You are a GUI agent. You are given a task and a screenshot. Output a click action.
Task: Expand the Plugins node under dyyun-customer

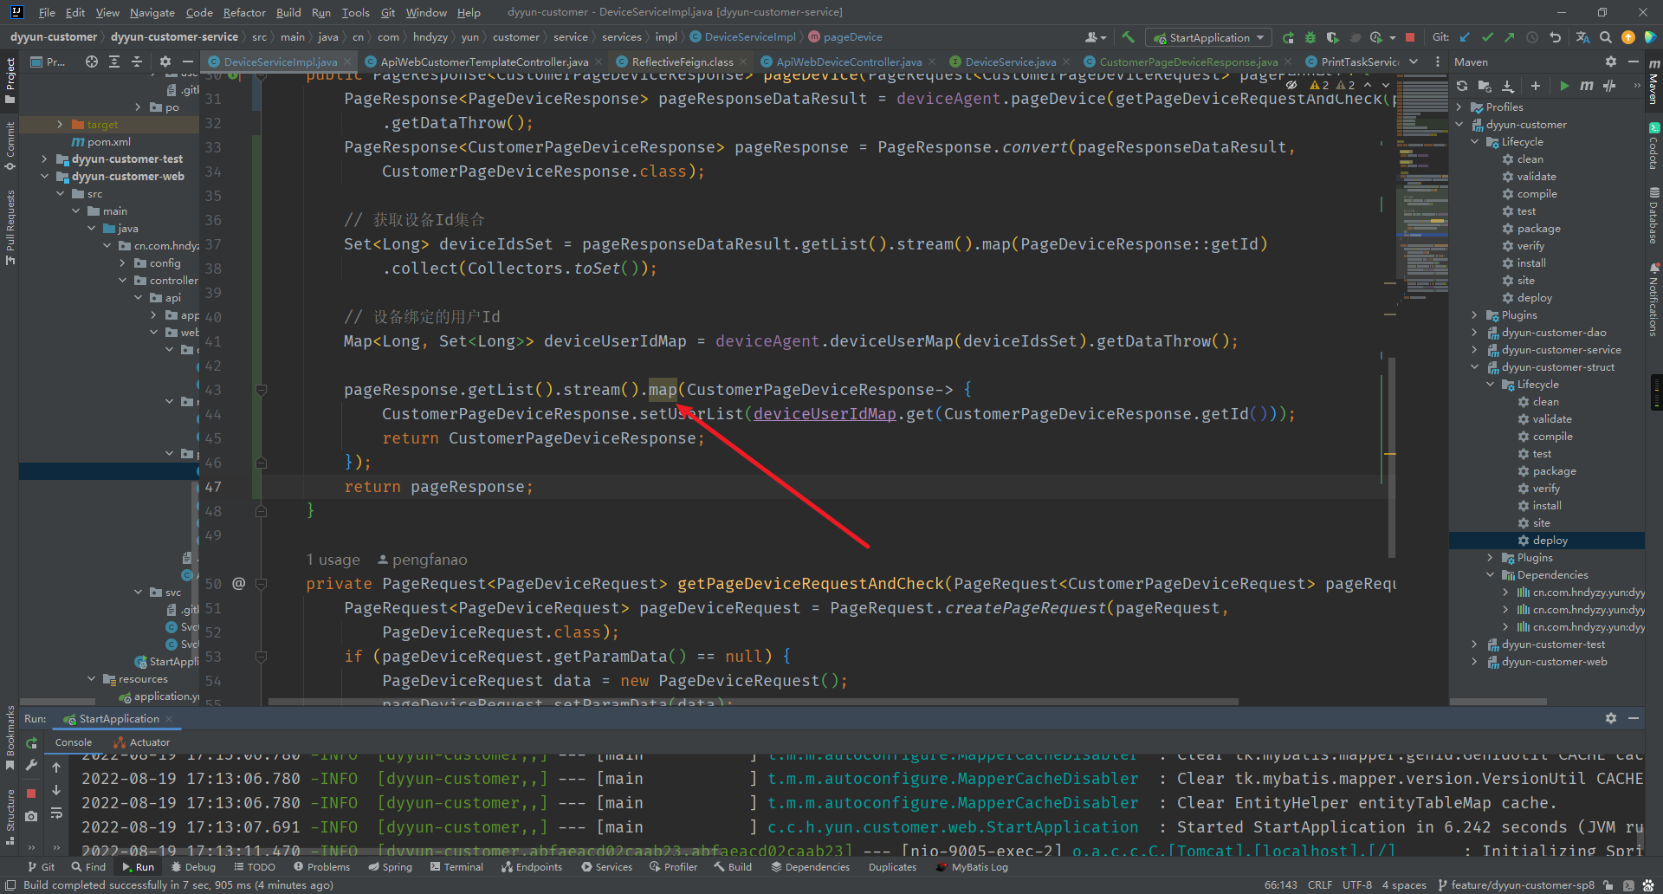(1475, 315)
